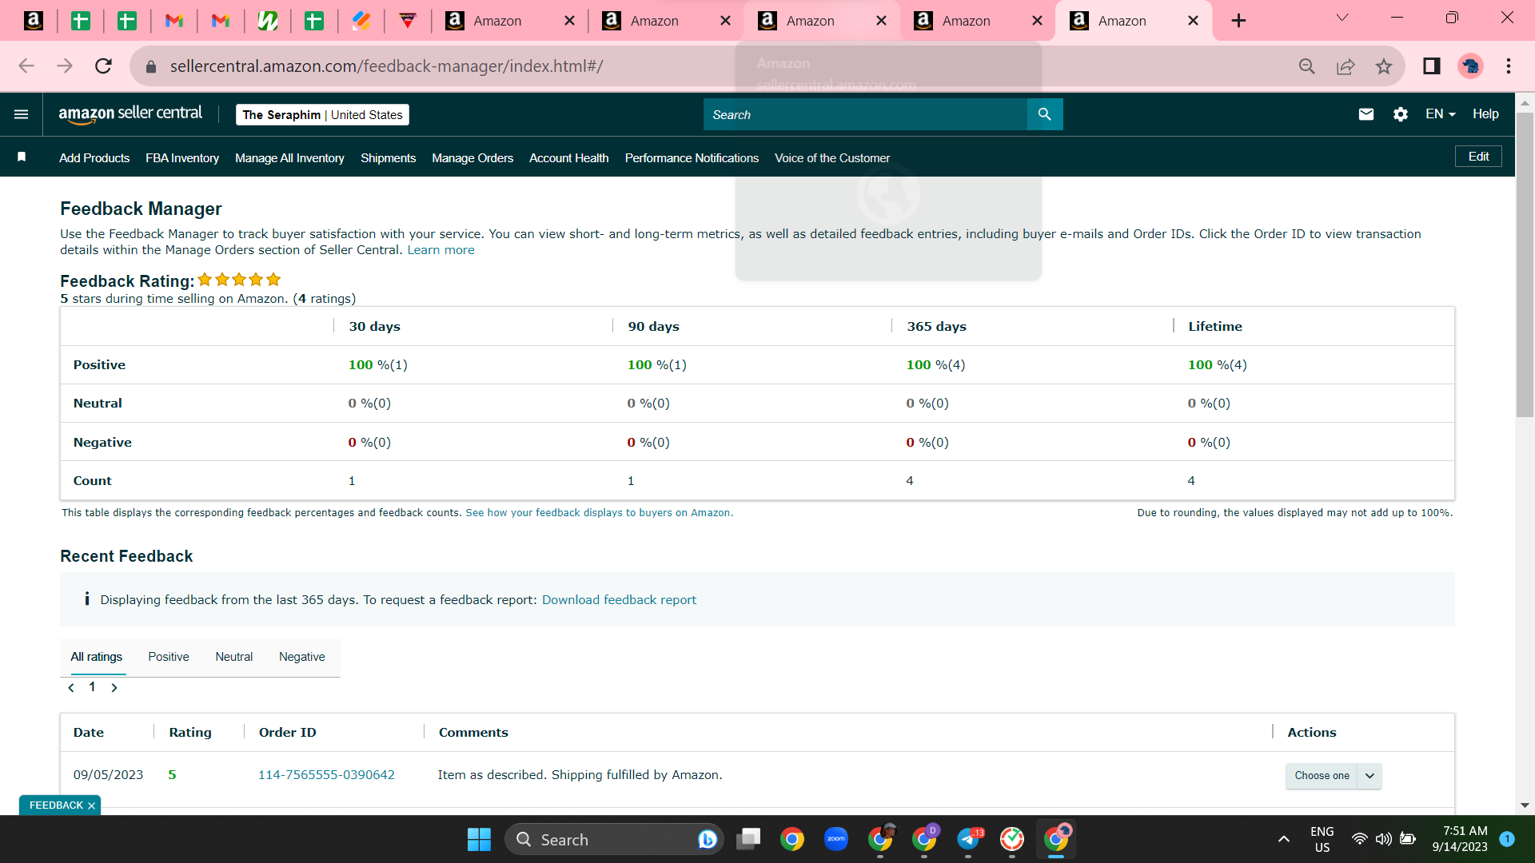Switch to the Negative ratings tab
Viewport: 1535px width, 863px height.
click(x=302, y=657)
